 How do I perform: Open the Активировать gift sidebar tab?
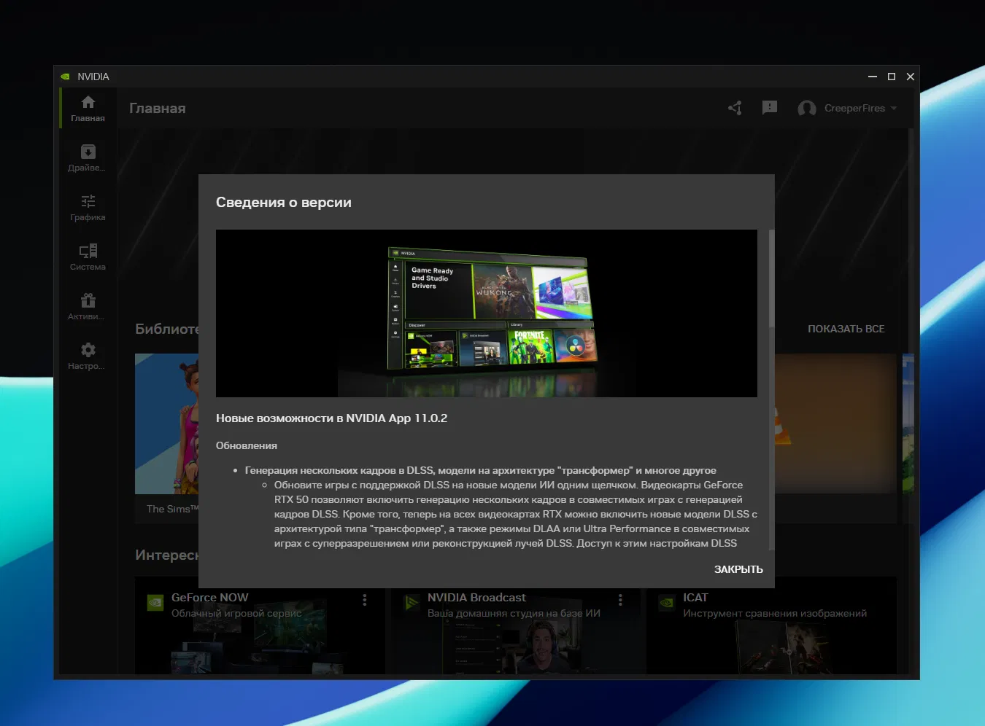[x=88, y=307]
